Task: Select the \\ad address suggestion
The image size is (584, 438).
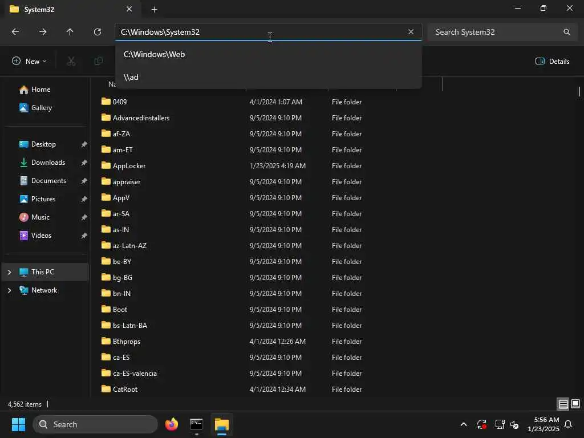Action: click(269, 77)
